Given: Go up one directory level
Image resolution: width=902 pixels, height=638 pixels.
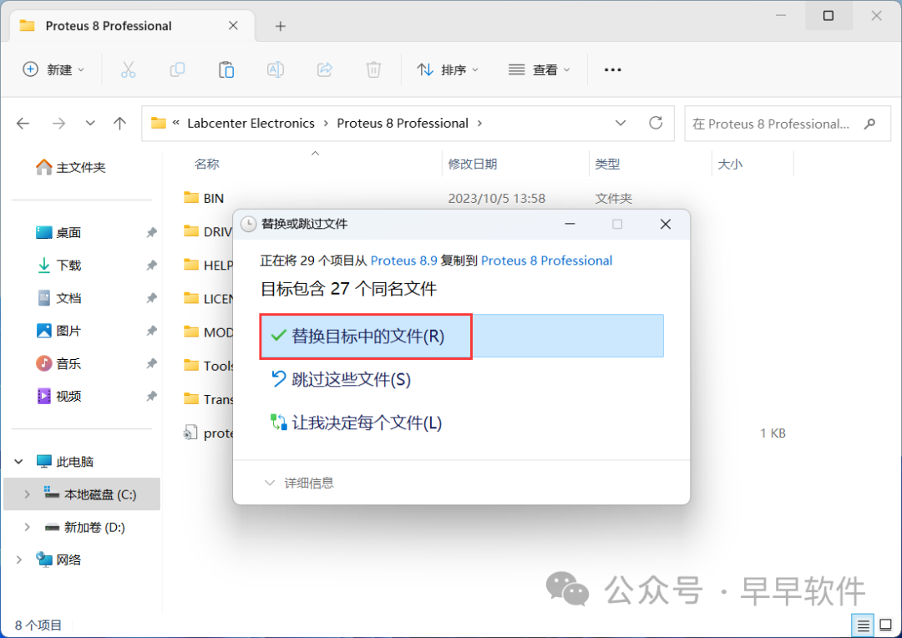Looking at the screenshot, I should coord(120,124).
